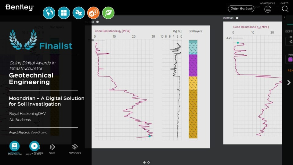Open the All categories hamburger menu

pos(268,9)
